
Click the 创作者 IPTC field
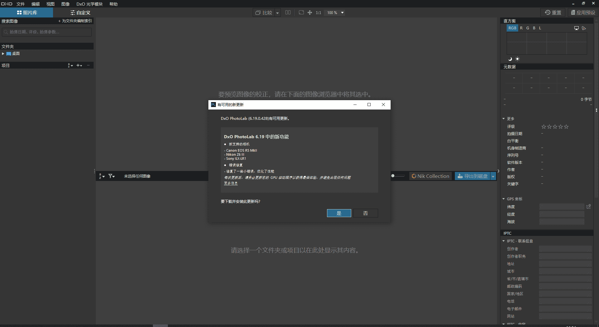(x=565, y=249)
